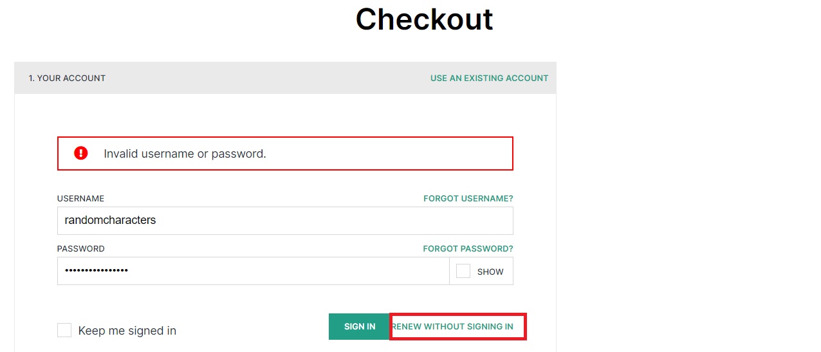
Task: Click the SHOW label beside password
Action: tap(490, 272)
